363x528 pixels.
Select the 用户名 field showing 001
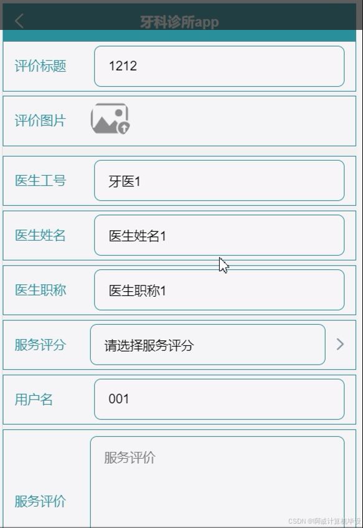point(219,399)
